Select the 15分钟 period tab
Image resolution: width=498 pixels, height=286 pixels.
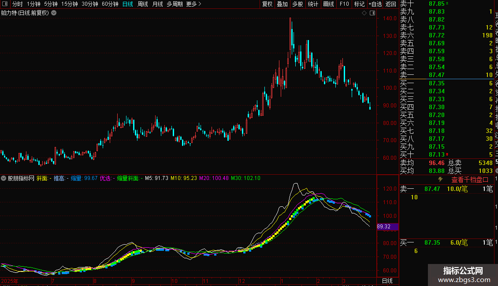(x=70, y=4)
